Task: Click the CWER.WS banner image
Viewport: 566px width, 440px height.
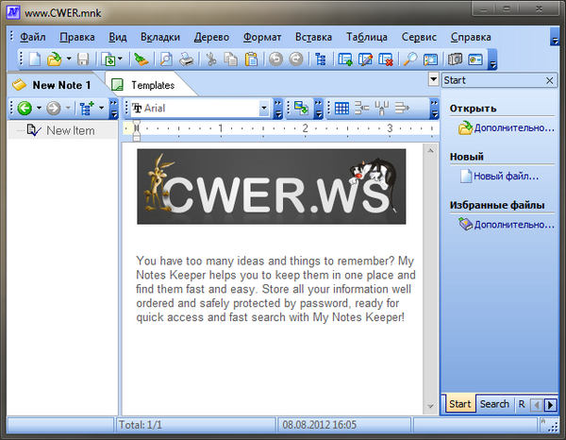Action: [x=271, y=186]
